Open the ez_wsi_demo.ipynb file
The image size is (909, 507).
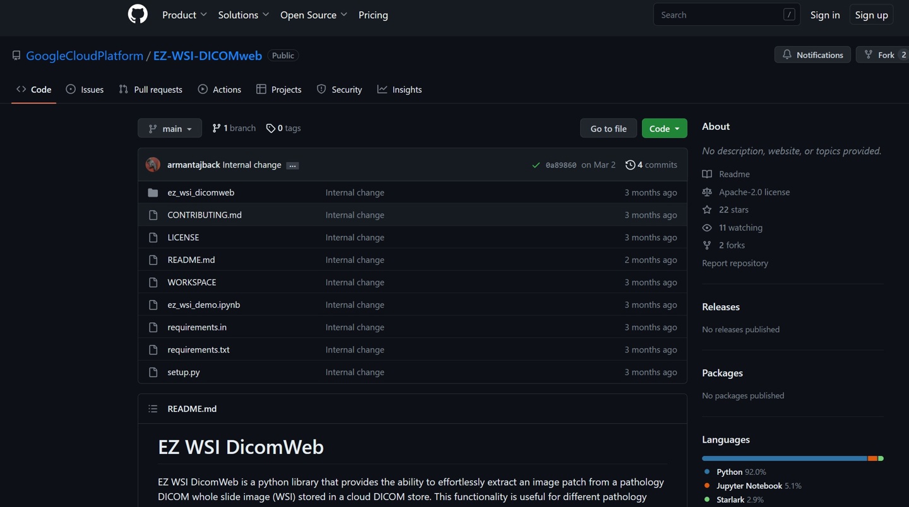[x=204, y=305]
